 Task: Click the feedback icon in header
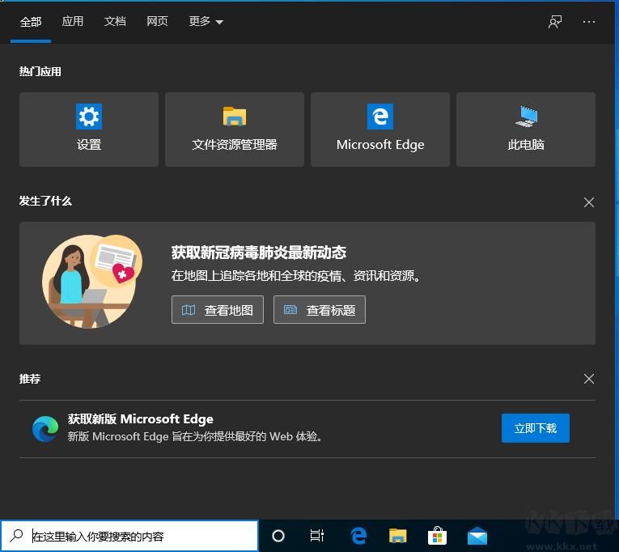point(555,22)
